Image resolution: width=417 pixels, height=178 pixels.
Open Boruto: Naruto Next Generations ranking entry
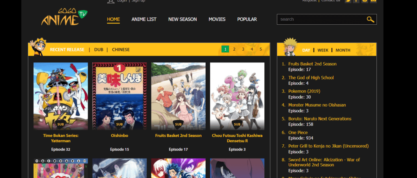point(320,119)
